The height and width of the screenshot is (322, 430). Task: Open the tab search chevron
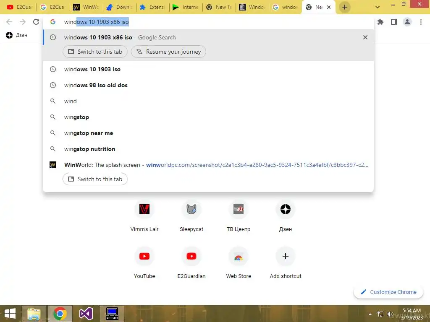coord(378,7)
